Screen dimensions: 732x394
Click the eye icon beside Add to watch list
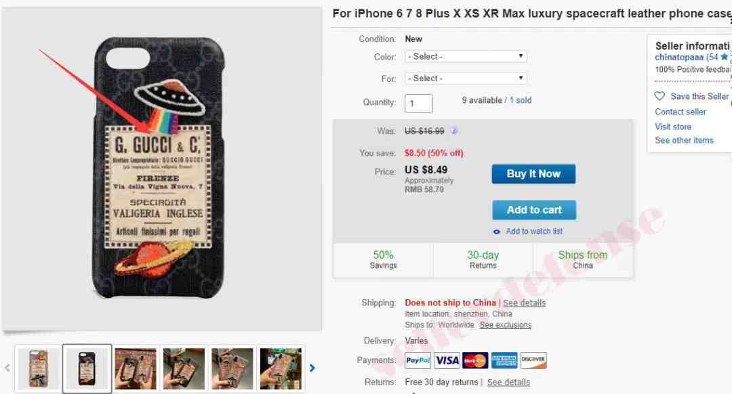[x=497, y=232]
